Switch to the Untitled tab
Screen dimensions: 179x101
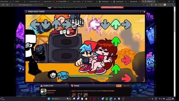pyautogui.click(x=19, y=1)
